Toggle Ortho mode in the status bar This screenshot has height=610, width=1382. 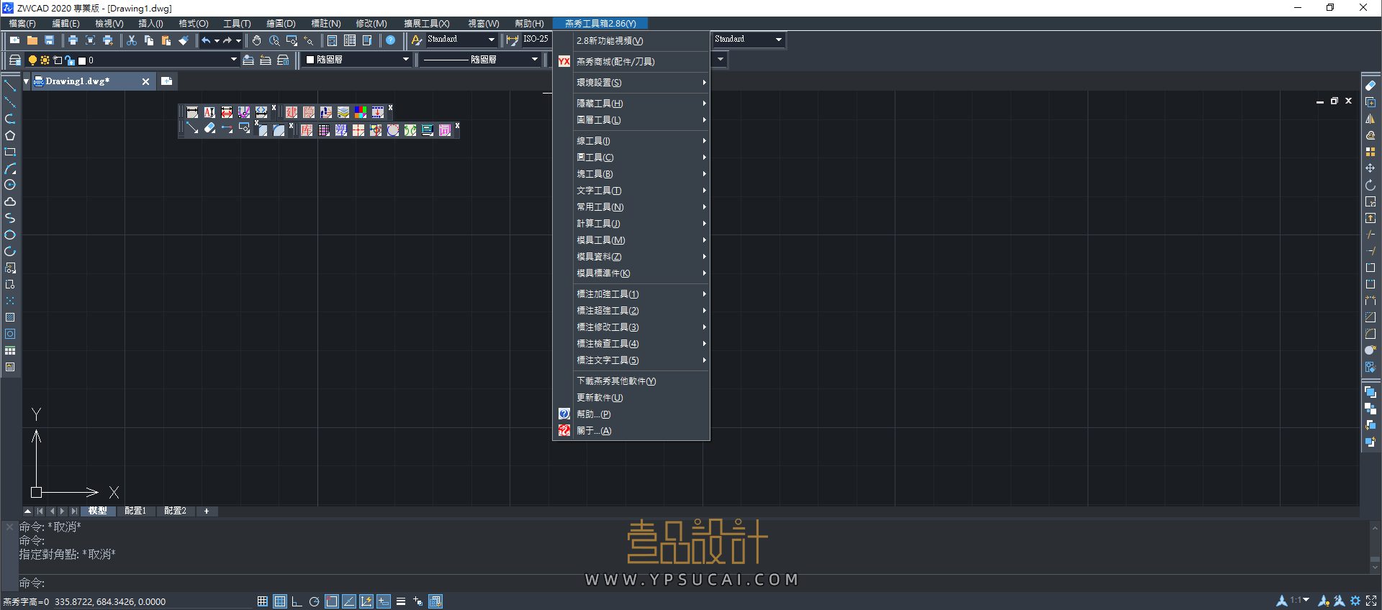tap(297, 601)
